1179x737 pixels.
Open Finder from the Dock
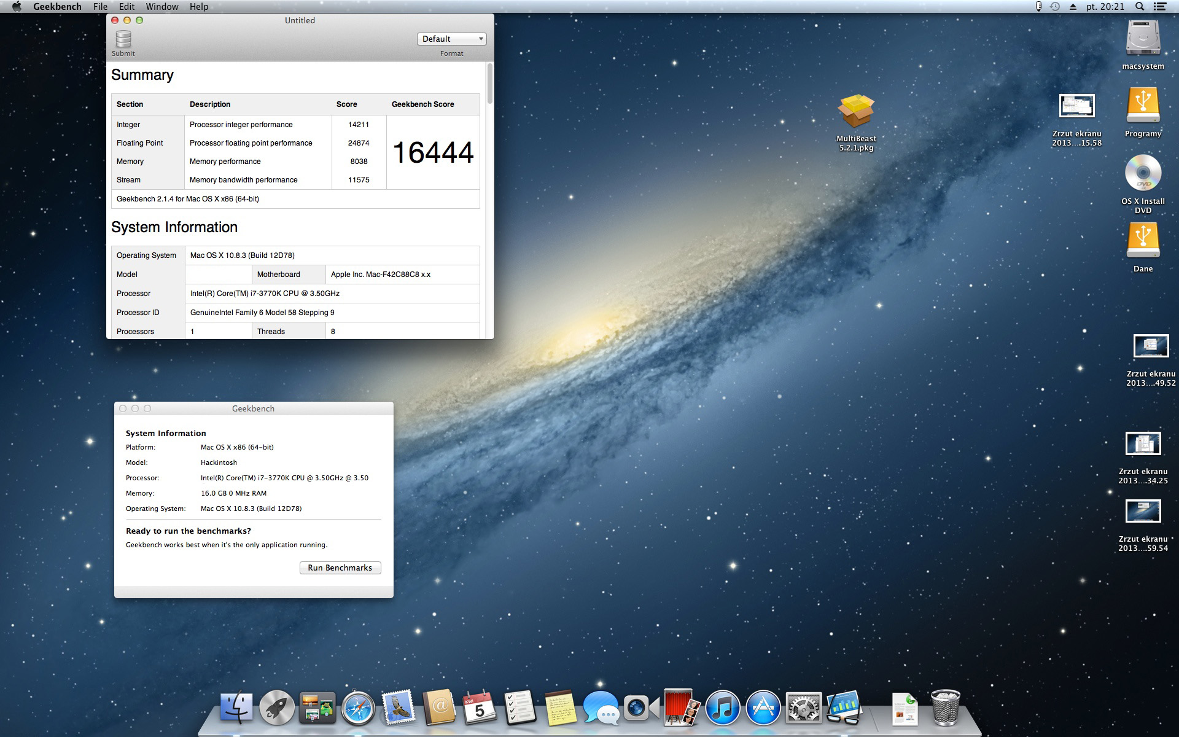point(236,708)
